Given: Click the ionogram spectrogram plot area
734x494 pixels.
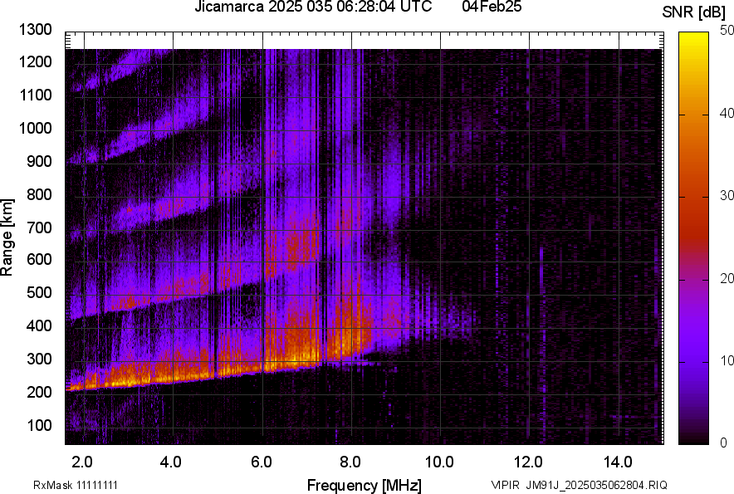Looking at the screenshot, I should pyautogui.click(x=365, y=238).
